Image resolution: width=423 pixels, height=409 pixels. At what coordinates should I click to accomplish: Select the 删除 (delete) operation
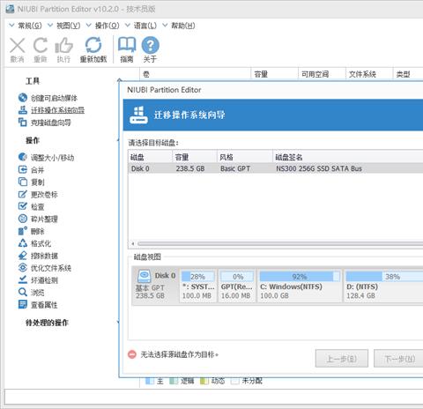(37, 231)
